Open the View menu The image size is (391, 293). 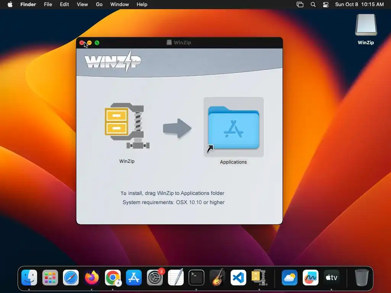coord(82,5)
